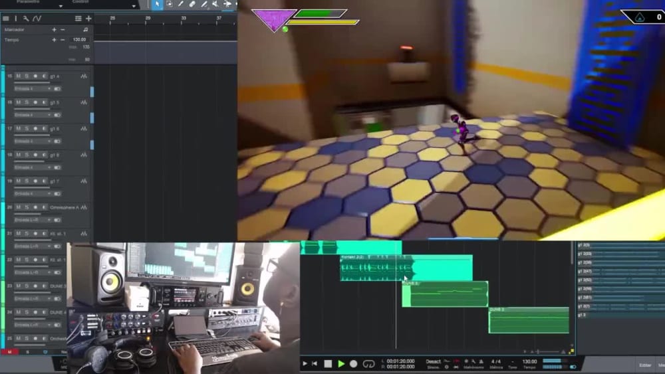Mute track 23 DUNE 3
This screenshot has height=374, width=665.
[x=18, y=286]
